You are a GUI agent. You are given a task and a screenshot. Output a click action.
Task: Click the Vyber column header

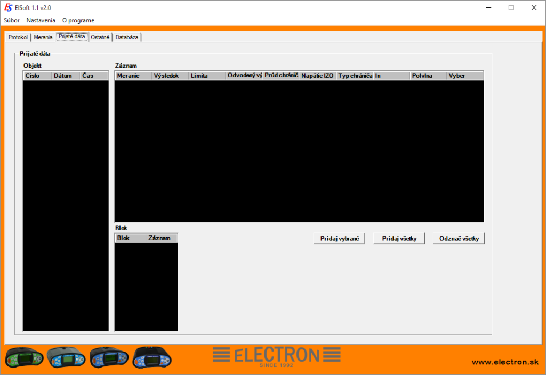457,75
